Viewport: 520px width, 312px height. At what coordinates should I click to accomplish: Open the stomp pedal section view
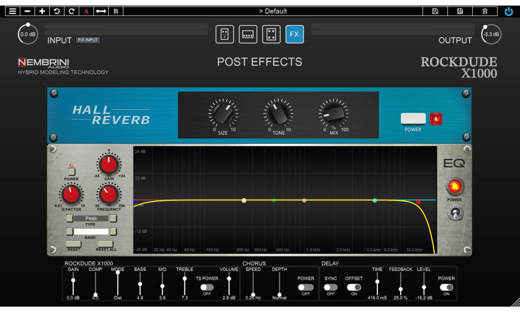click(x=224, y=34)
